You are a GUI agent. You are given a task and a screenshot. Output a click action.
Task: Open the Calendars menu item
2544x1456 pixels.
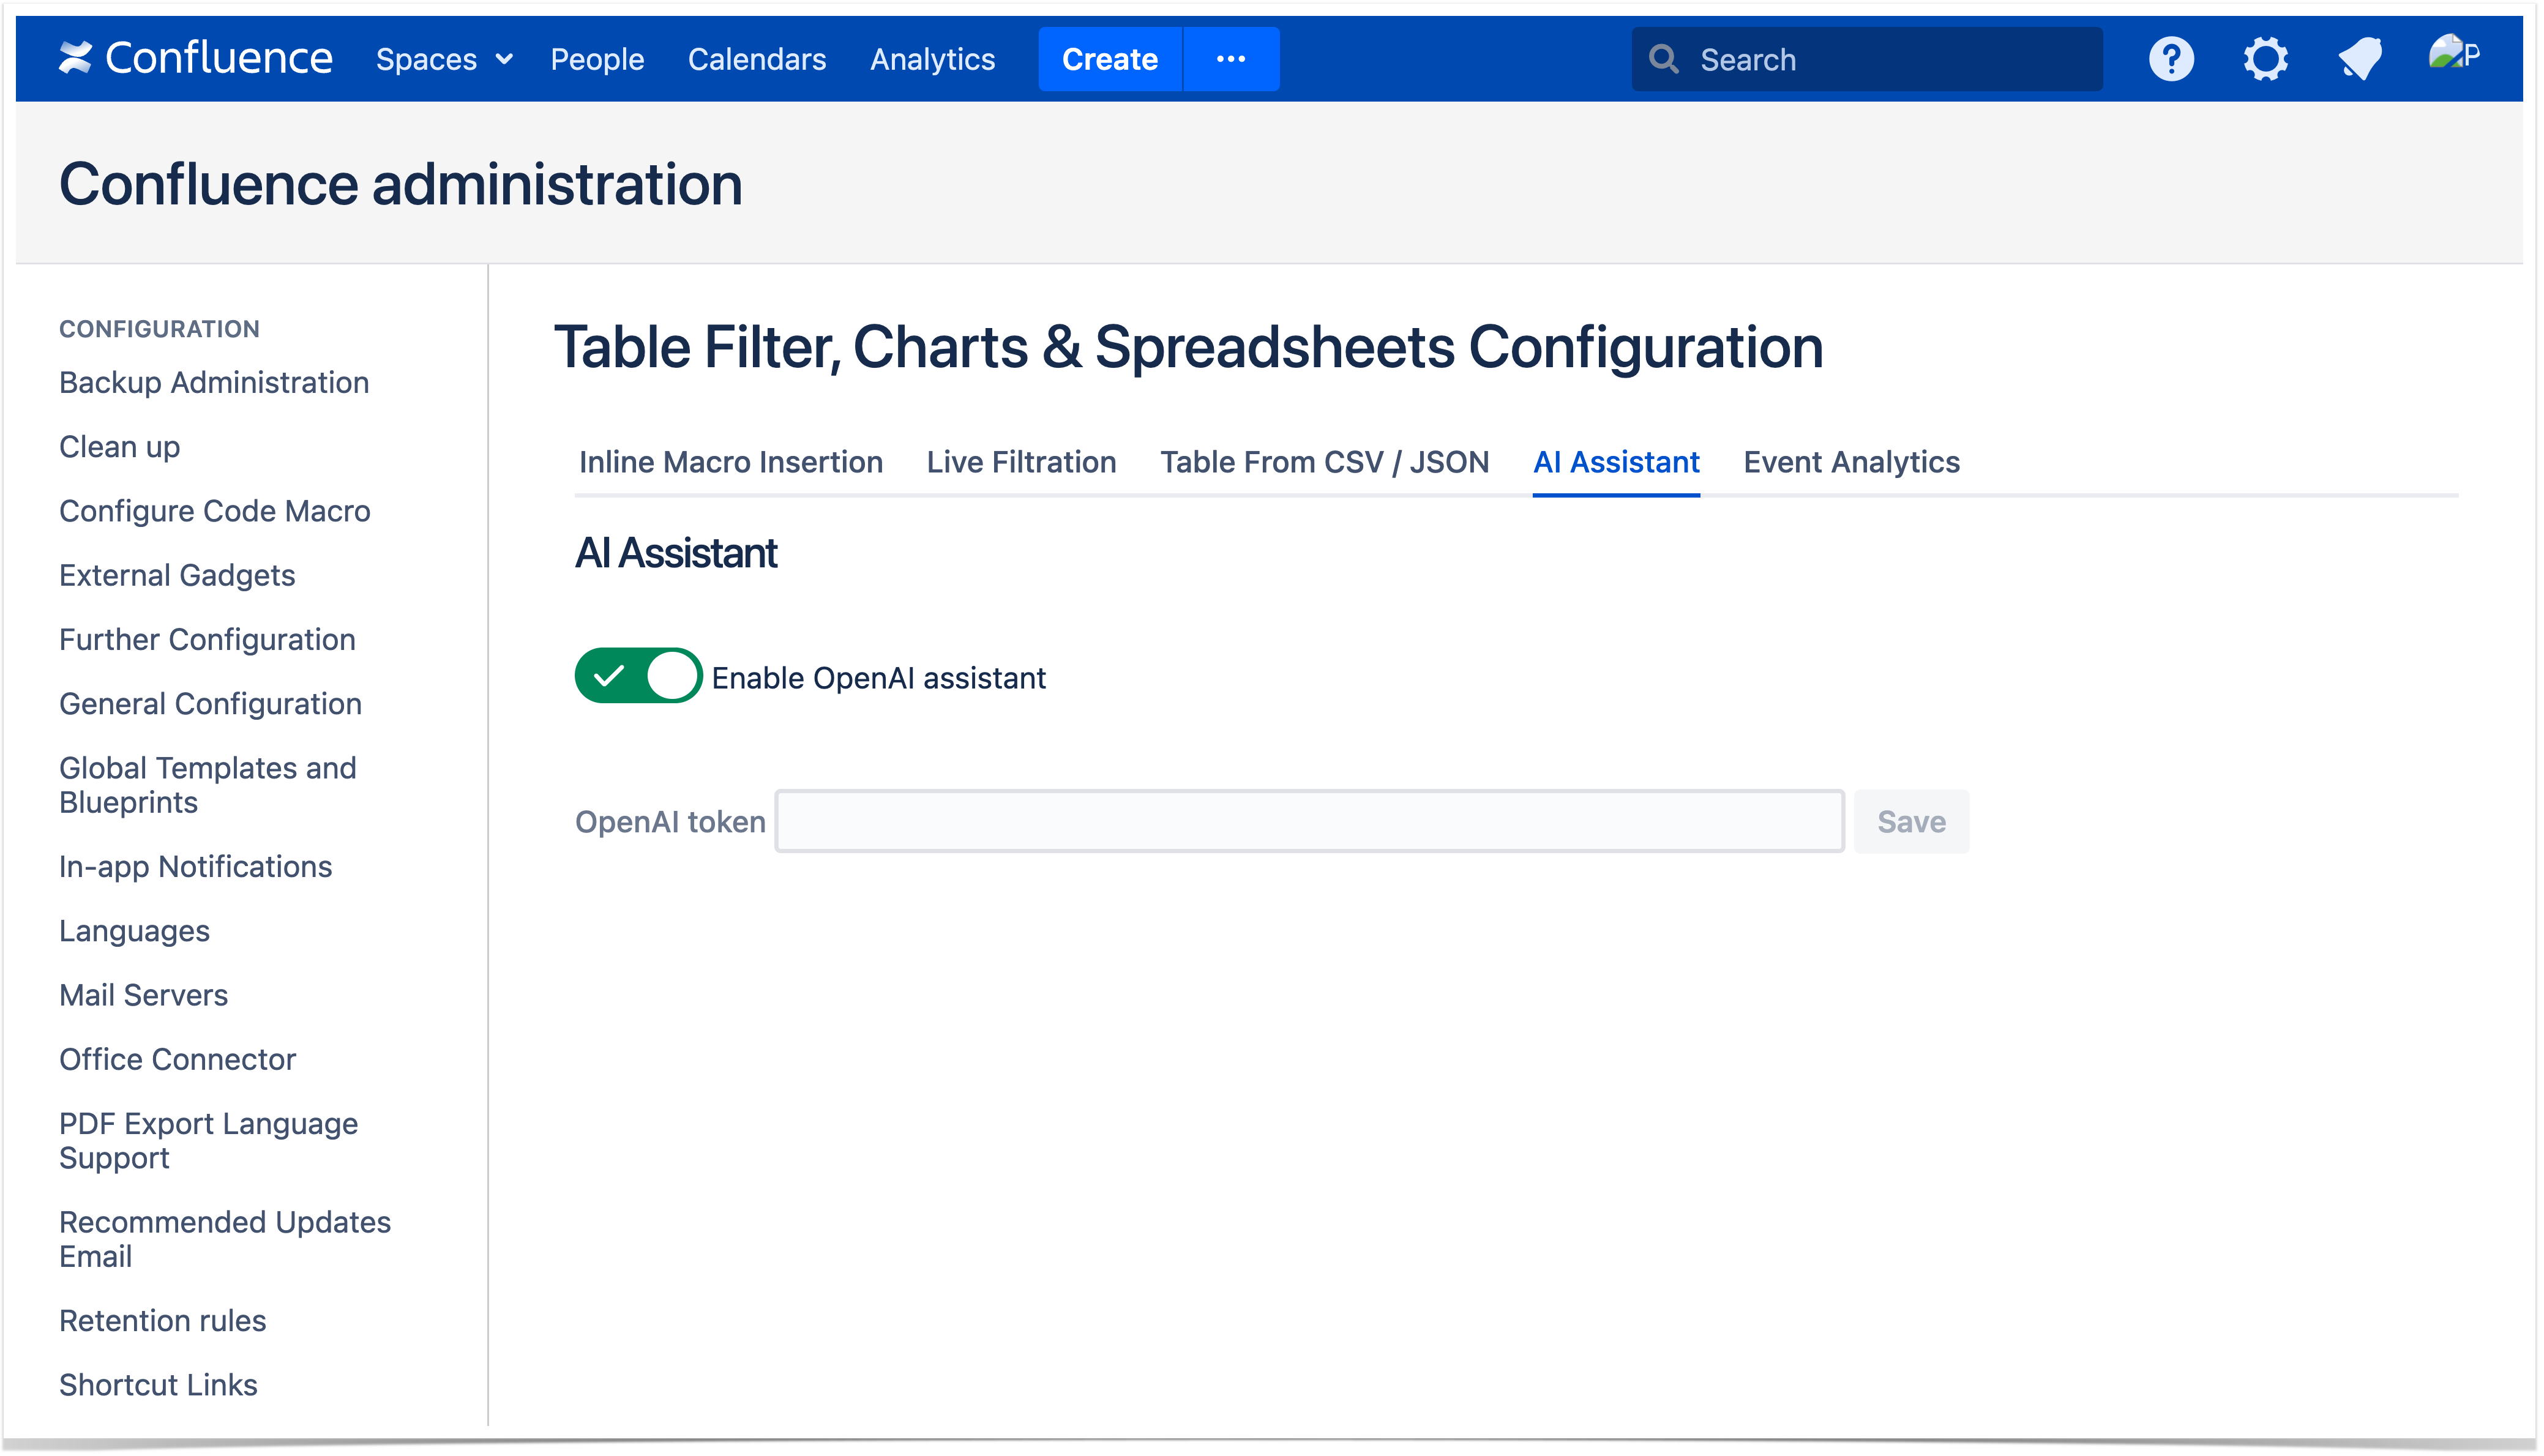coord(756,60)
